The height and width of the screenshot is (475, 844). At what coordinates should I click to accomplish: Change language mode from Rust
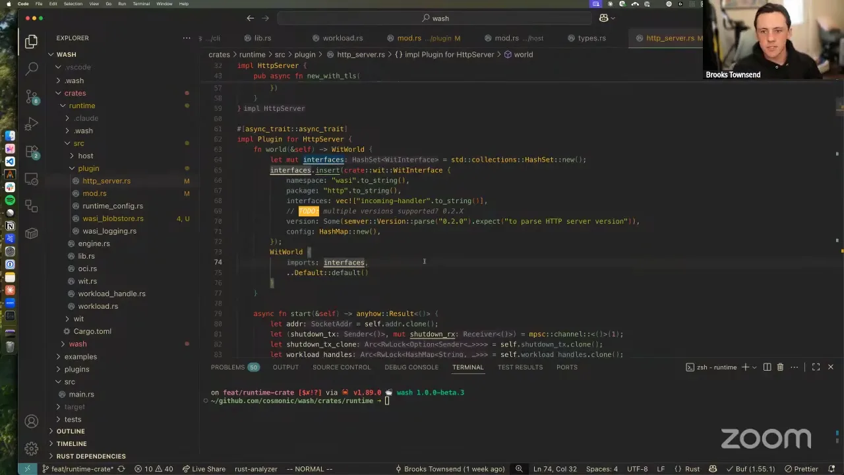(x=692, y=469)
